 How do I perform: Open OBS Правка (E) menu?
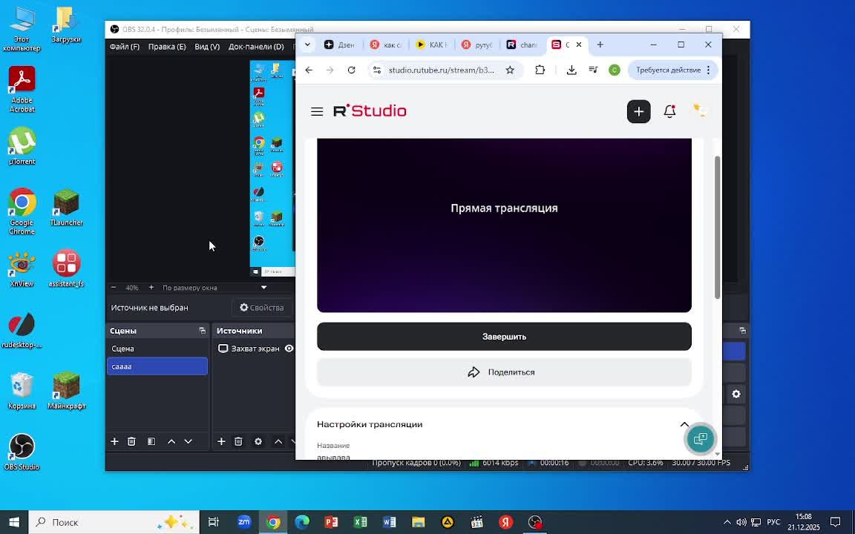167,47
